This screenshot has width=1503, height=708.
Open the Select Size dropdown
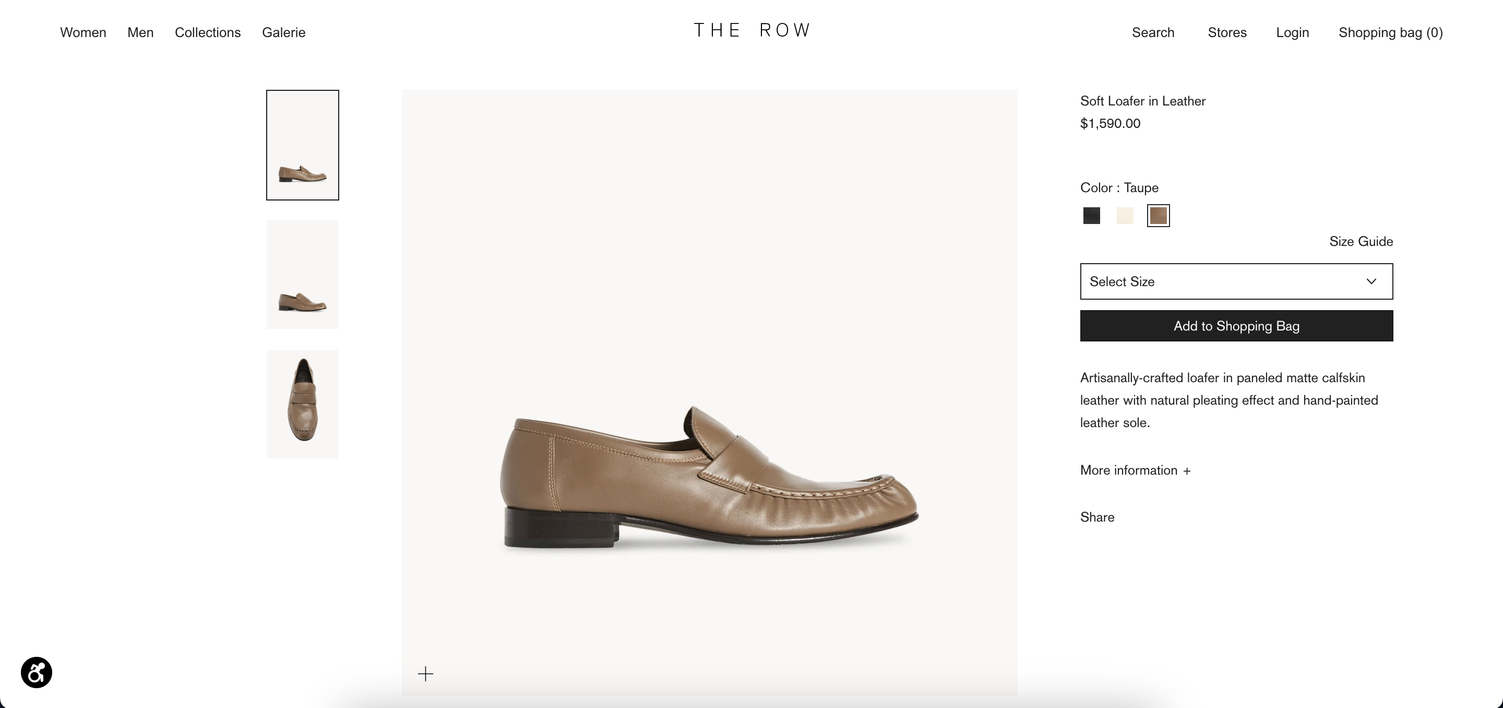coord(1236,281)
